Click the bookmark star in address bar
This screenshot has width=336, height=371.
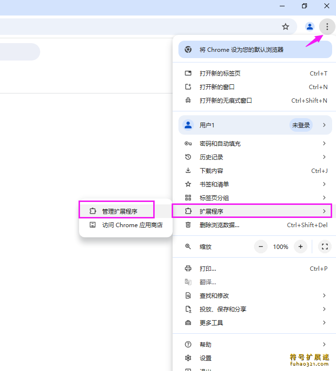(286, 27)
